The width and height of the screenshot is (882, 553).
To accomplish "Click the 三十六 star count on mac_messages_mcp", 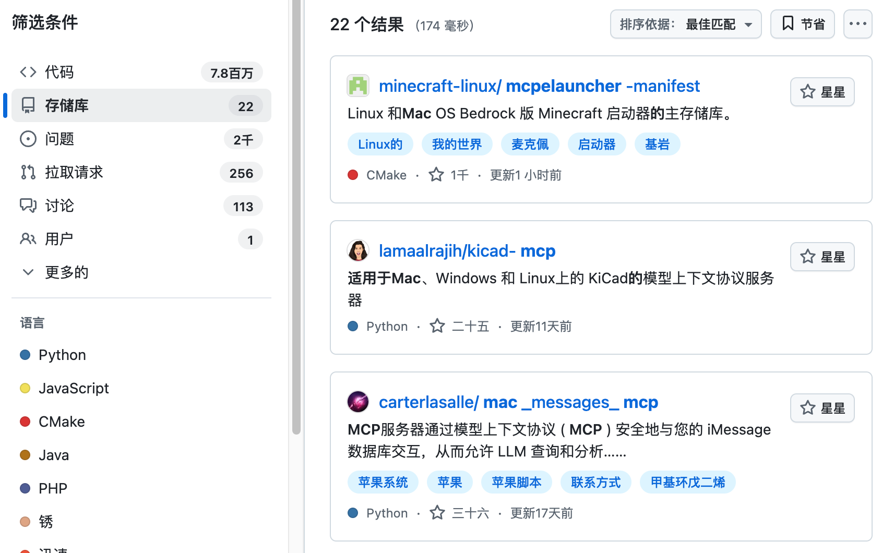I will click(459, 513).
